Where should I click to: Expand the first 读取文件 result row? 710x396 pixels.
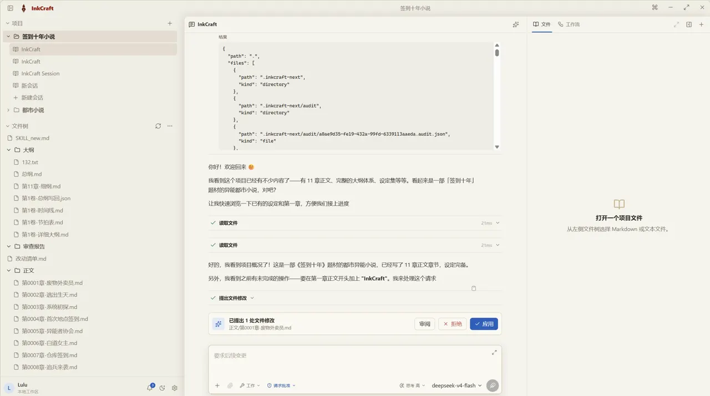click(355, 223)
